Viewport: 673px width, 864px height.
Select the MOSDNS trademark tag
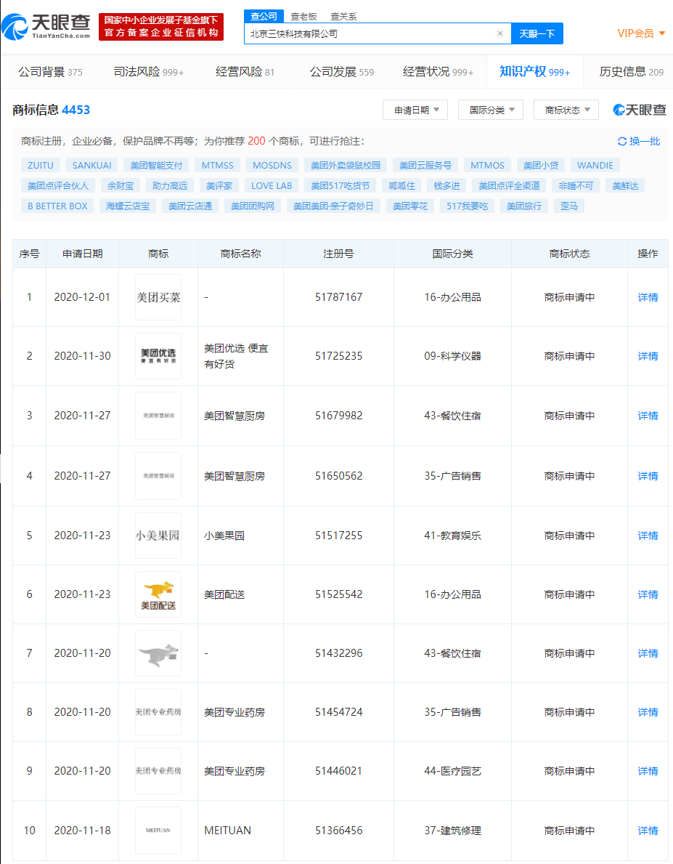coord(272,165)
